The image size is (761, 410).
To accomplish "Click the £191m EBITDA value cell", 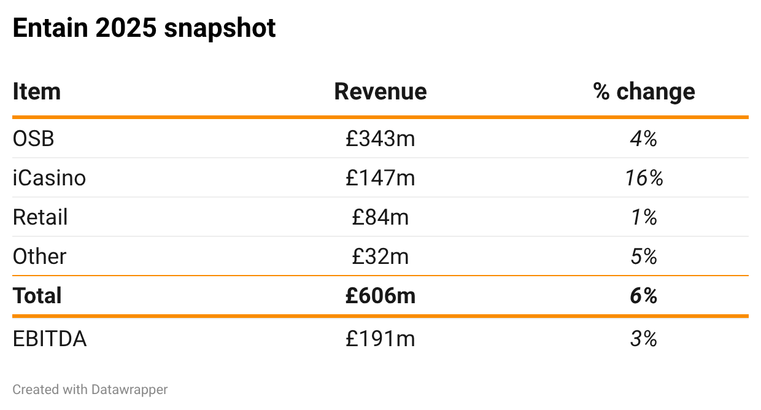I will click(x=381, y=339).
